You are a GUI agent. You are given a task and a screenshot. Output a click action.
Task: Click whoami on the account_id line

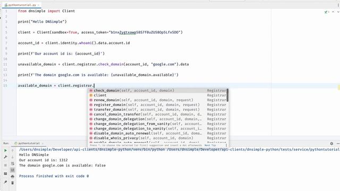pos(86,43)
